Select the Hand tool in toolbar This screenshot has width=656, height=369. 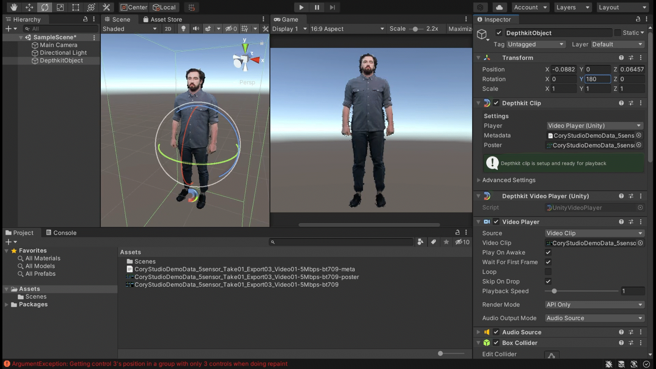(14, 7)
